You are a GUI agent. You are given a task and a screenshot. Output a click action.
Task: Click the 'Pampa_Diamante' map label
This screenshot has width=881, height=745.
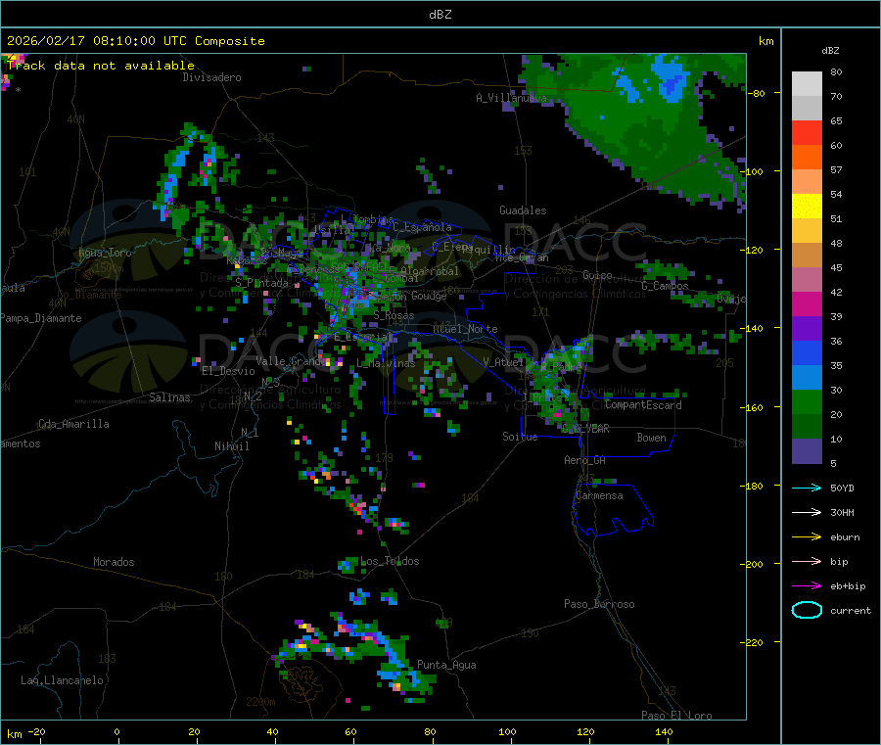[x=40, y=318]
